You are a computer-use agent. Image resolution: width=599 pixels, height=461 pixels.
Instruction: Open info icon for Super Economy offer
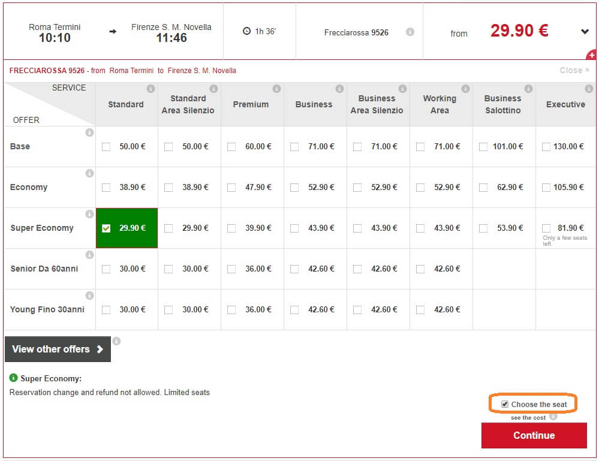tap(89, 214)
